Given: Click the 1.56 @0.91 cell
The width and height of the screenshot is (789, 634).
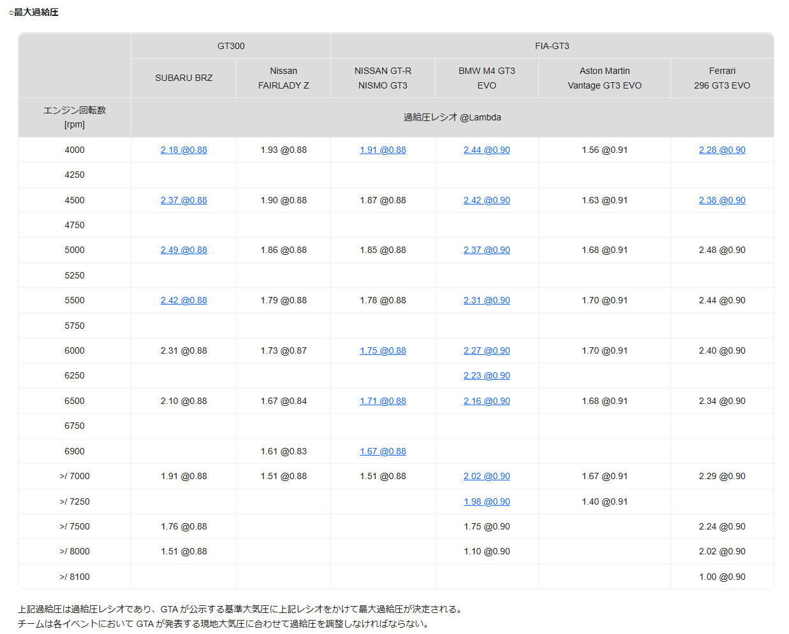Looking at the screenshot, I should click(x=605, y=150).
